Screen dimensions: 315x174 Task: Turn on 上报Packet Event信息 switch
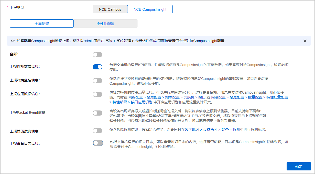click(x=97, y=113)
